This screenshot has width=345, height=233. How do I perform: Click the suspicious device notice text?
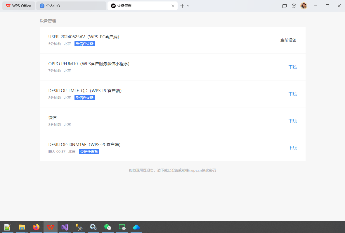172,170
